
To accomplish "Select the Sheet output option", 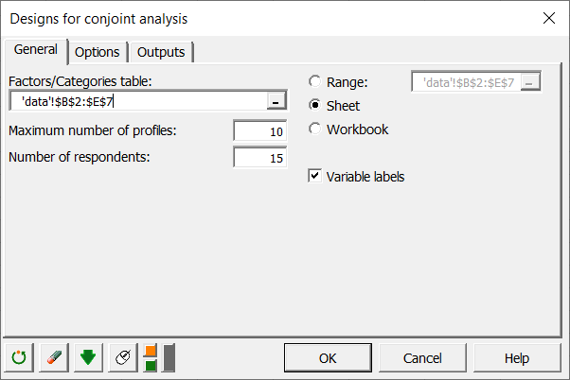I will pos(315,106).
